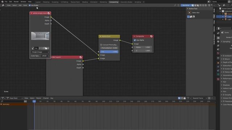Switch to the Geometry Nodes workspace tab
232x130 pixels.
pos(126,2)
